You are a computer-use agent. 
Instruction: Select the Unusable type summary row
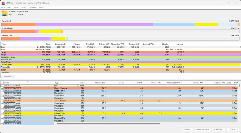(x=120, y=72)
